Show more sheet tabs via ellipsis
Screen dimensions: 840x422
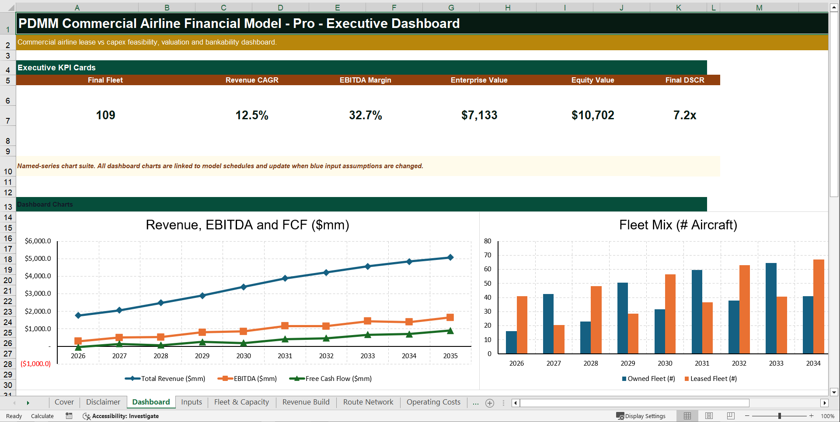tap(476, 403)
